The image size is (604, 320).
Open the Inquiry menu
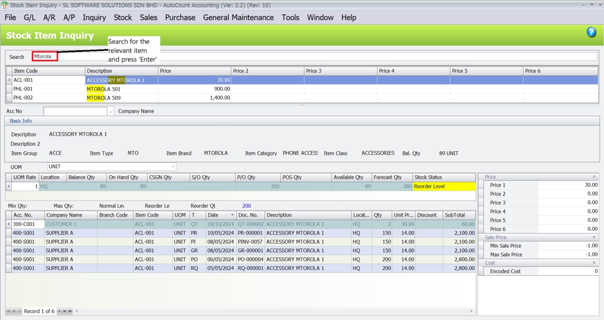94,17
